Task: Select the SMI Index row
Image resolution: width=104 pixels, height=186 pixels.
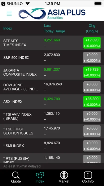Action: pyautogui.click(x=52, y=146)
